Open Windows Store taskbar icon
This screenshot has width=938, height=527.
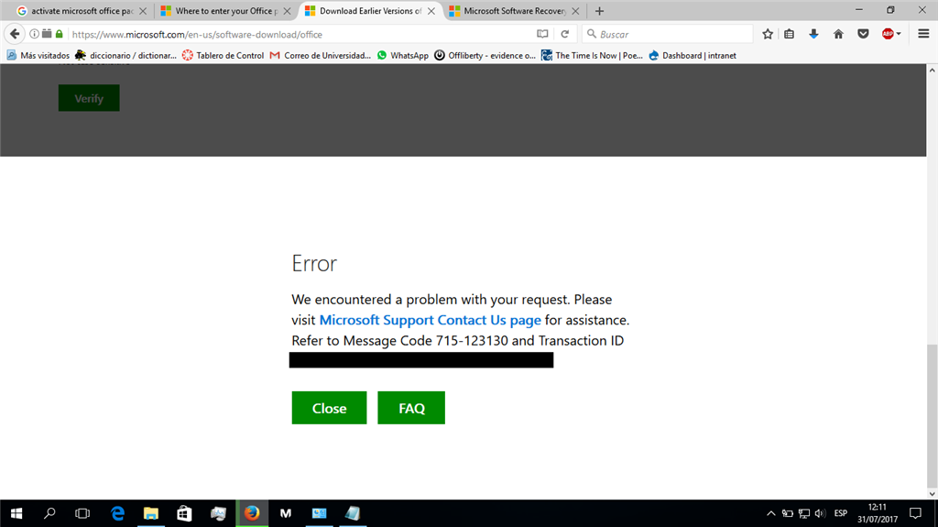184,513
